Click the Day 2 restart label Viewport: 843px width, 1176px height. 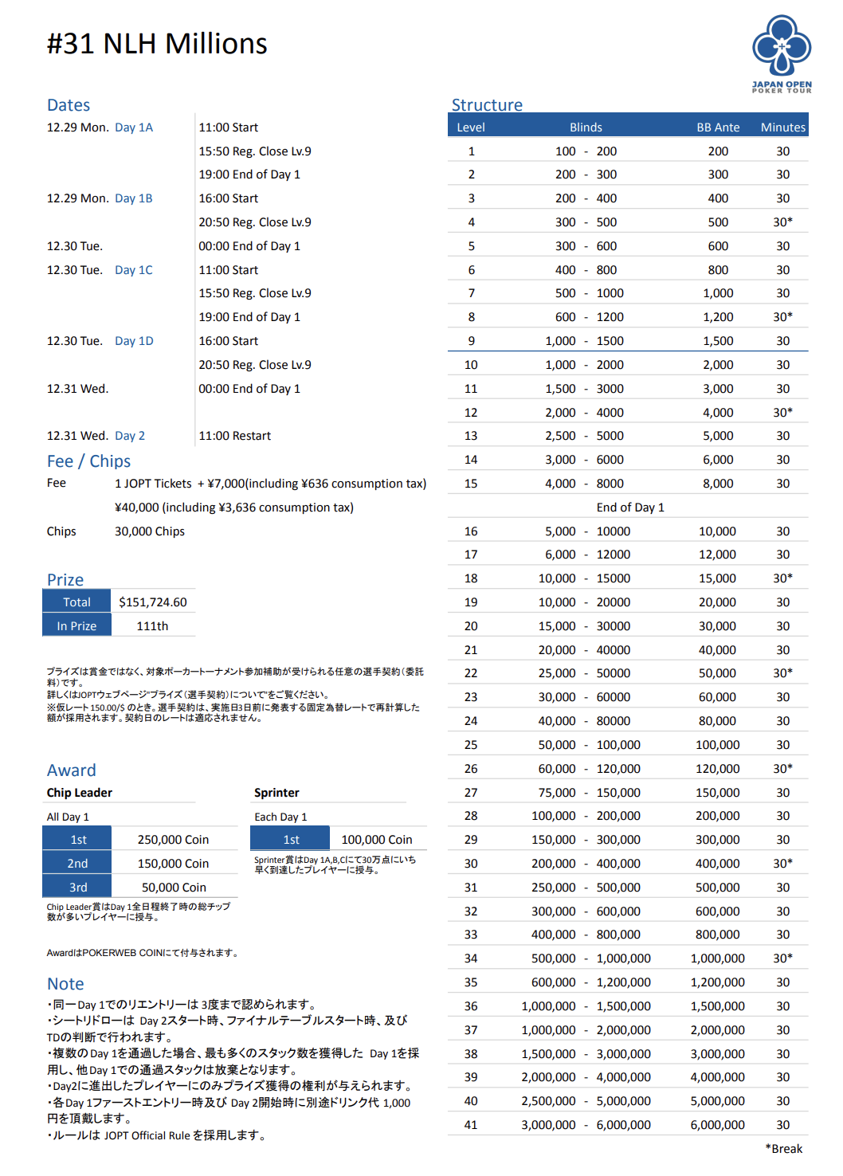coord(129,436)
